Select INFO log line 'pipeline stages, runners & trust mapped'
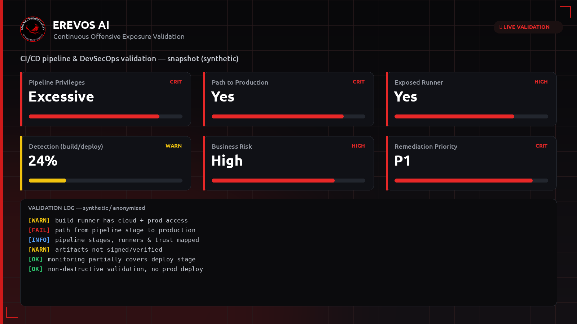Image resolution: width=577 pixels, height=324 pixels. (x=114, y=240)
